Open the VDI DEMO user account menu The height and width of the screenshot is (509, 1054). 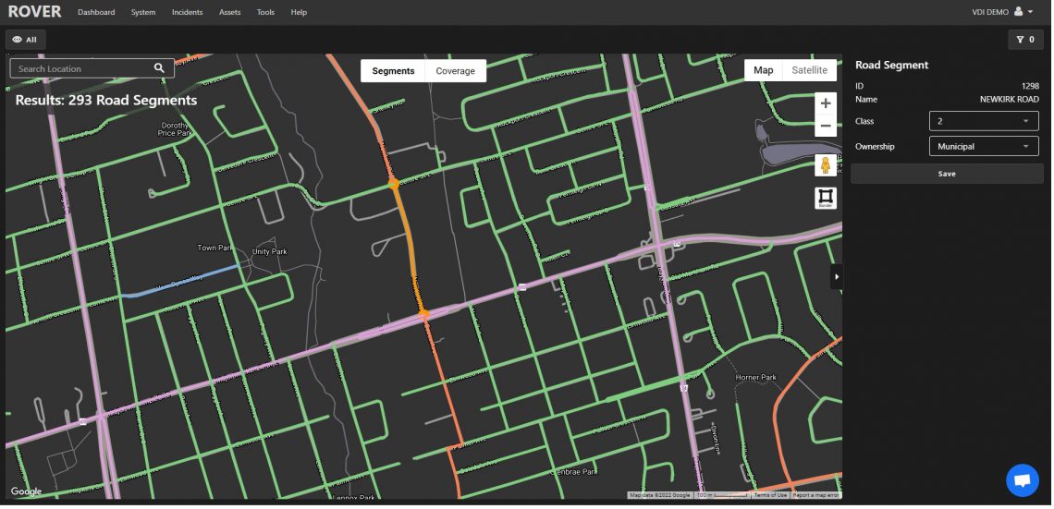[x=1002, y=12]
